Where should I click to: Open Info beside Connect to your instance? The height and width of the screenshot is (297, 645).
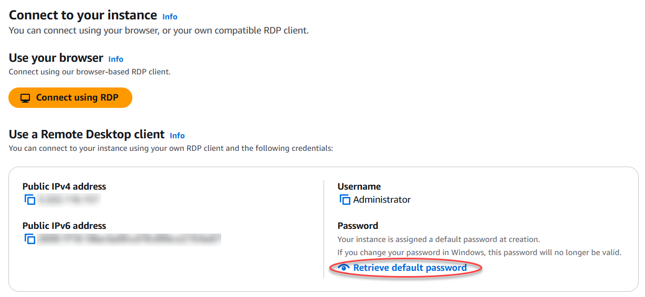[170, 17]
